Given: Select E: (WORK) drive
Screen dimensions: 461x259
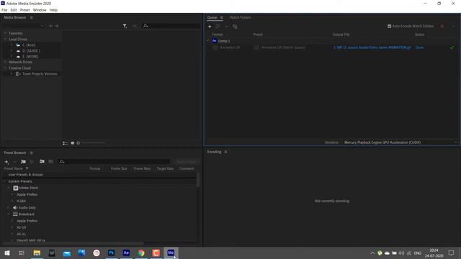Looking at the screenshot, I should click(30, 56).
